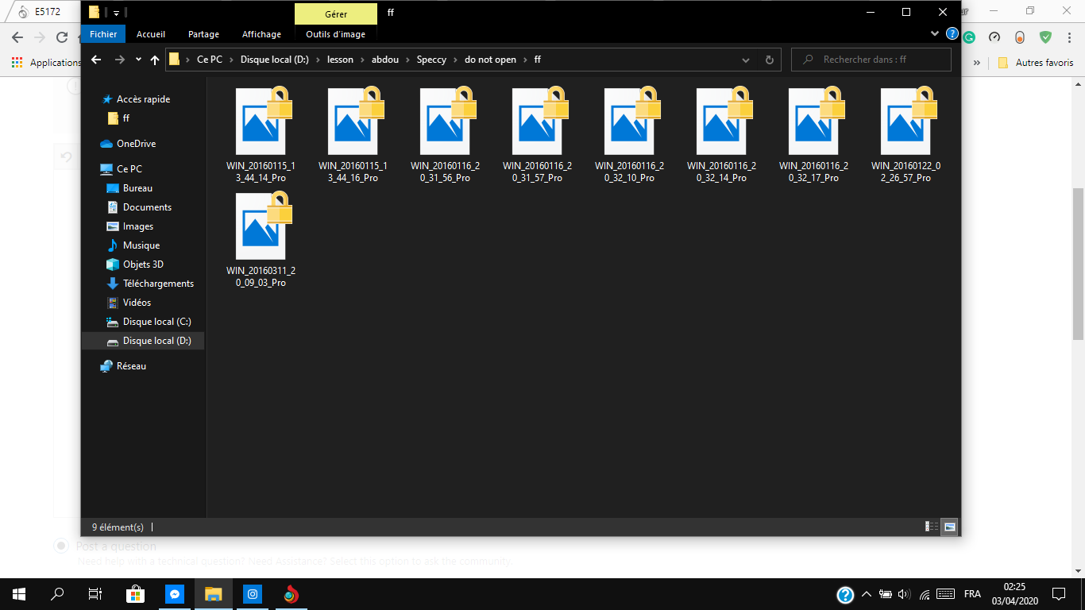Navigate to 'Disque local (D:)' breadcrumb

tap(275, 60)
